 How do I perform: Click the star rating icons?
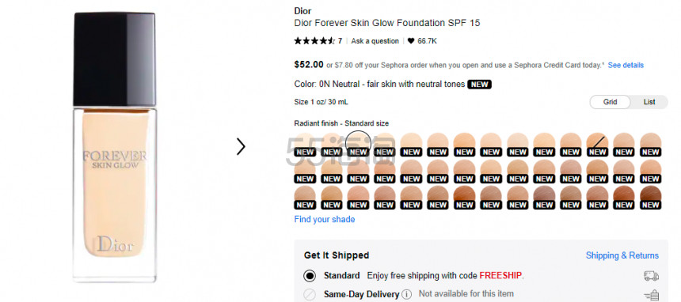[314, 41]
